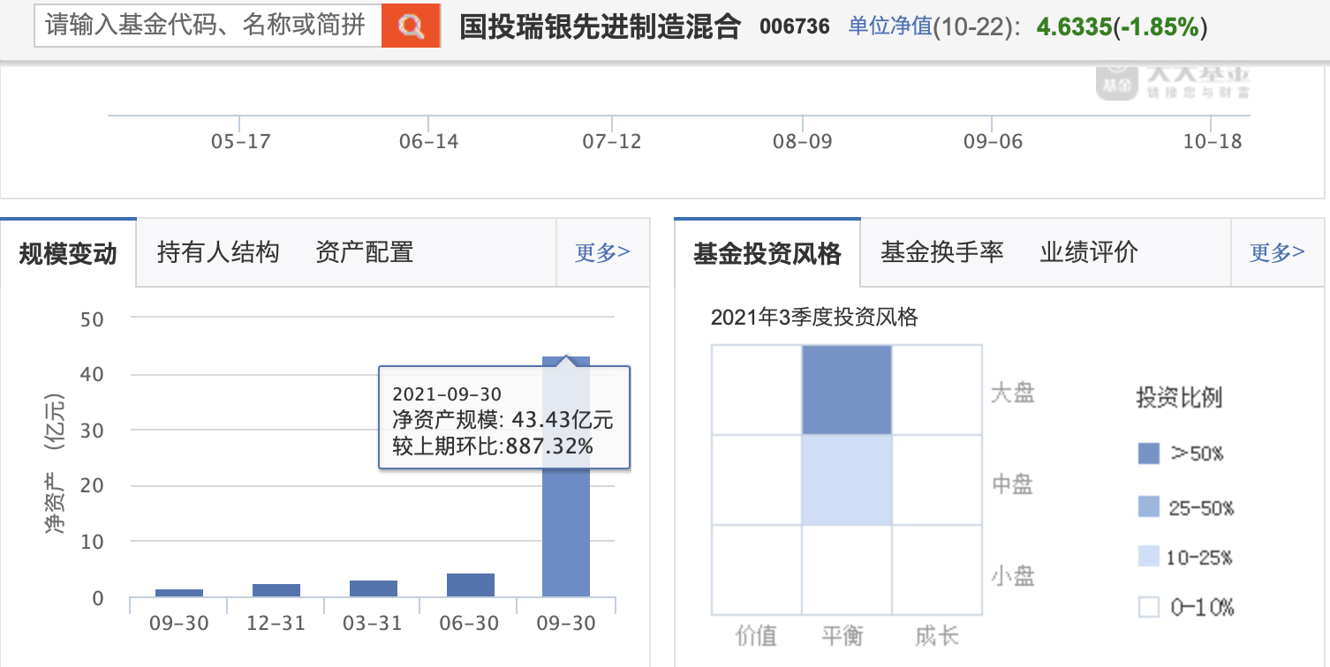Click the tallest 09-30 bar (43.43亿元)
This screenshot has height=667, width=1330.
click(566, 476)
